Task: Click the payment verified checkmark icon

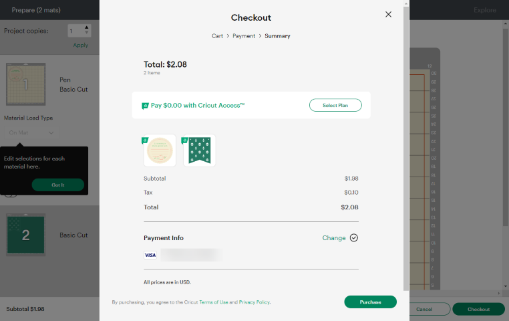Action: 354,237
